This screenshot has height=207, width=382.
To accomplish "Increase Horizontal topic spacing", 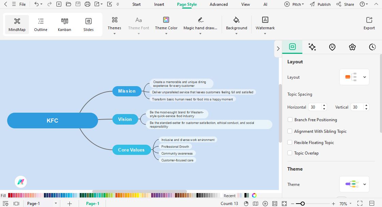I will pyautogui.click(x=324, y=106).
